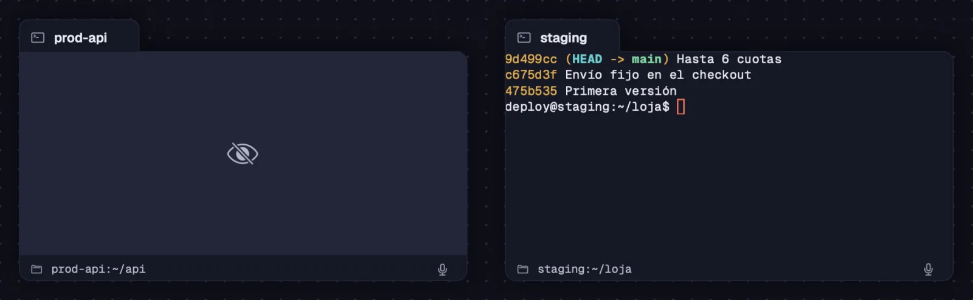The width and height of the screenshot is (973, 300).
Task: Activate the microphone in the staging panel
Action: (x=928, y=269)
